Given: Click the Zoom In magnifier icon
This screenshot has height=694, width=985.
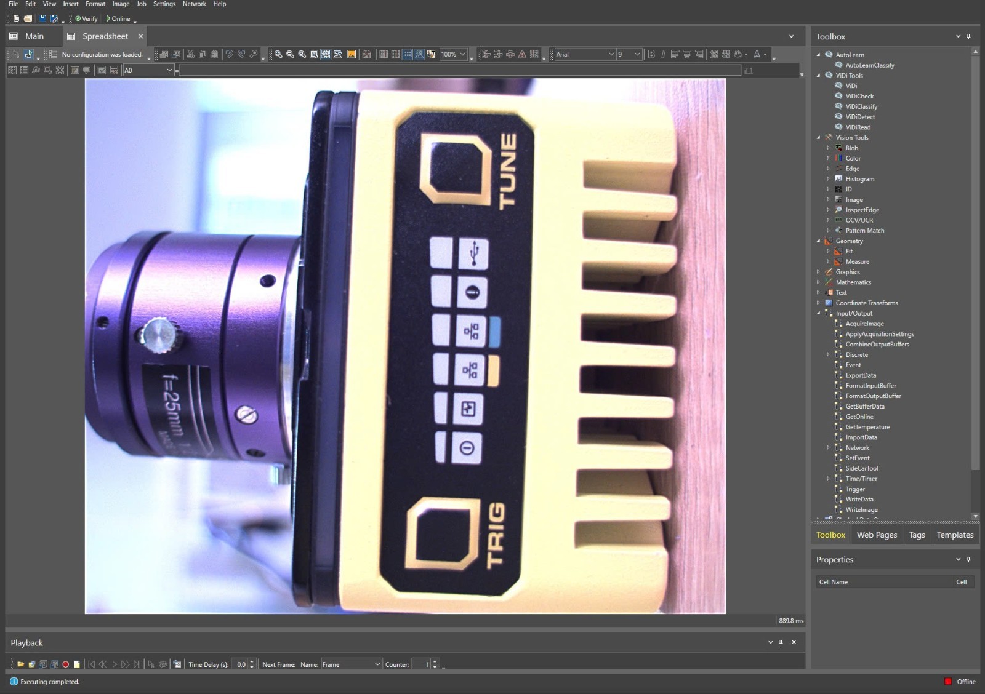Looking at the screenshot, I should pyautogui.click(x=278, y=54).
